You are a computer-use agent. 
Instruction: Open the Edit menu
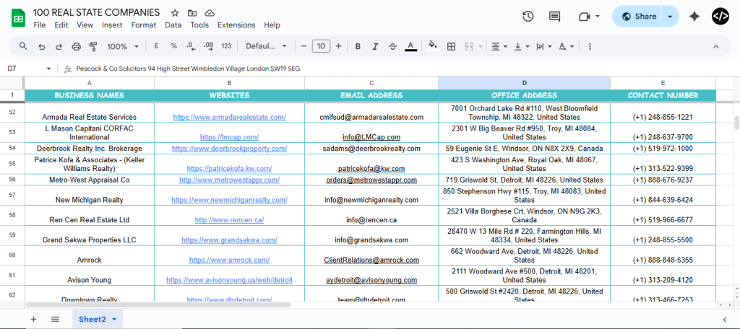click(61, 25)
